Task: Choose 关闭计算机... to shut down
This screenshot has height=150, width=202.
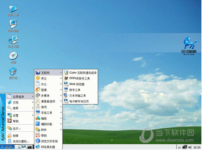Action: tap(20, 141)
